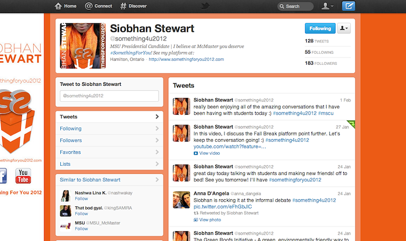406x241 pixels.
Task: Click the # icon for Discover
Action: click(123, 6)
